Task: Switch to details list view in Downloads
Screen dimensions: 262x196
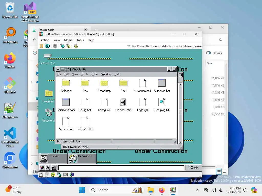Action: click(x=219, y=171)
